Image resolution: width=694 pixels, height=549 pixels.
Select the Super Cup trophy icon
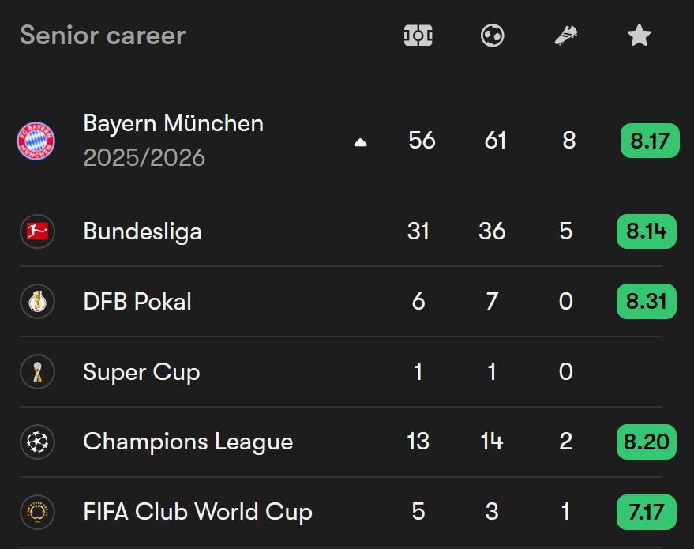38,371
